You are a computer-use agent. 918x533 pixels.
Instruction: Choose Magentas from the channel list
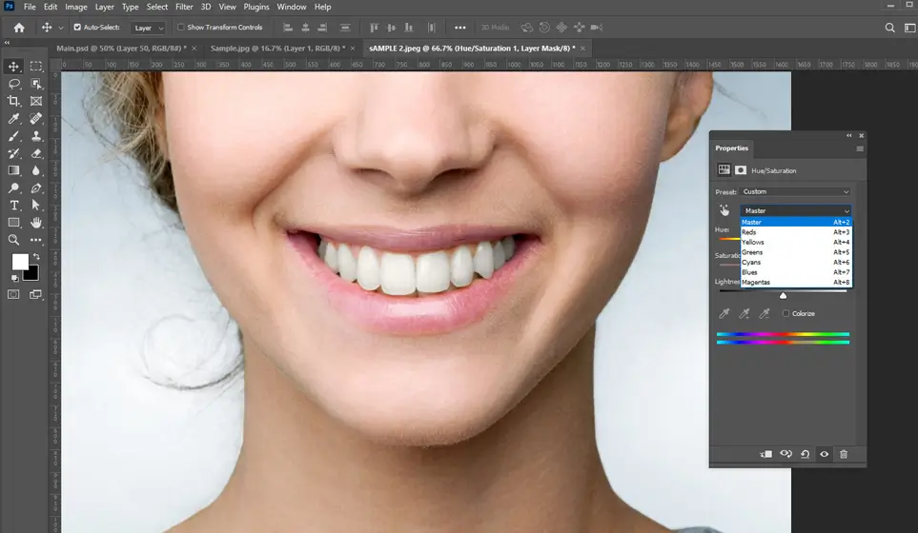pyautogui.click(x=796, y=282)
